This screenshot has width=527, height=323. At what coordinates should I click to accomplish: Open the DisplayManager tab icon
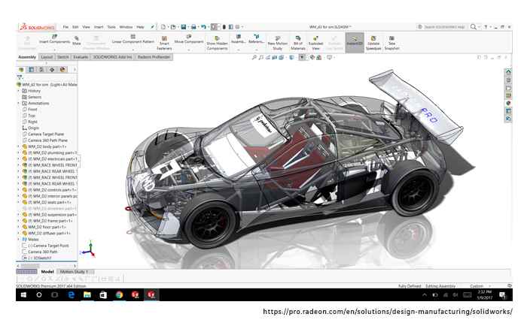[x=62, y=70]
